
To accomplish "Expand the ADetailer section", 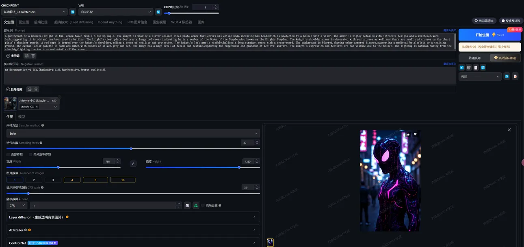I will [133, 230].
